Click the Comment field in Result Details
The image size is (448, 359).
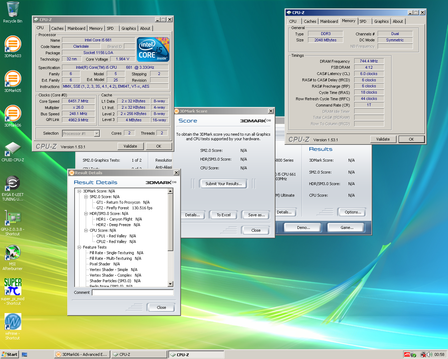[x=133, y=292]
